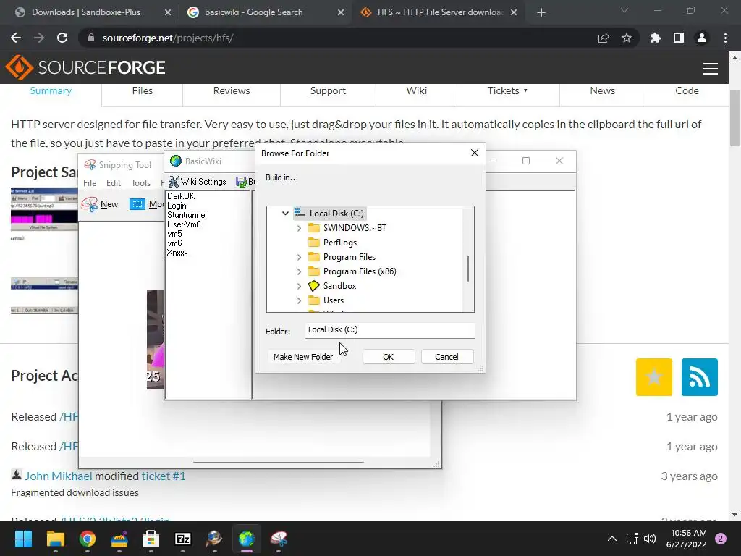Open the Tickets dropdown tab
741x556 pixels.
(x=507, y=90)
